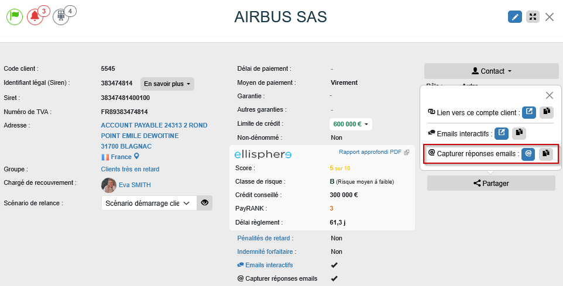The image size is (563, 286).
Task: Click the blue pencil edit icon
Action: (515, 17)
